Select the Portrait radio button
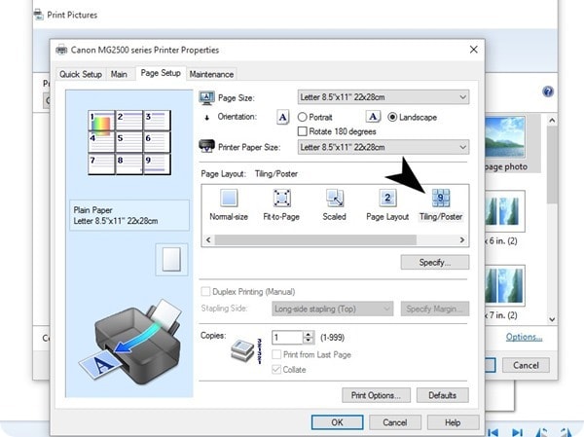This screenshot has width=584, height=437. tap(302, 118)
